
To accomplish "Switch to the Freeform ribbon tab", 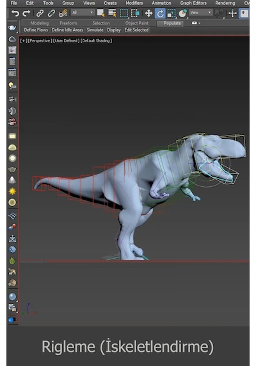I will pos(68,23).
